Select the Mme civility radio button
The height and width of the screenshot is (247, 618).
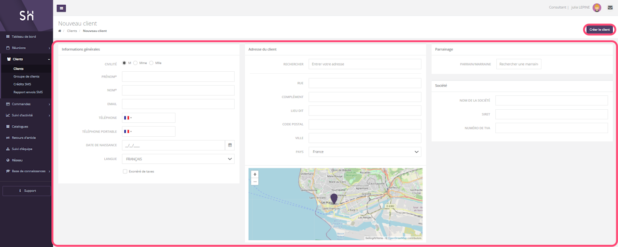[136, 63]
